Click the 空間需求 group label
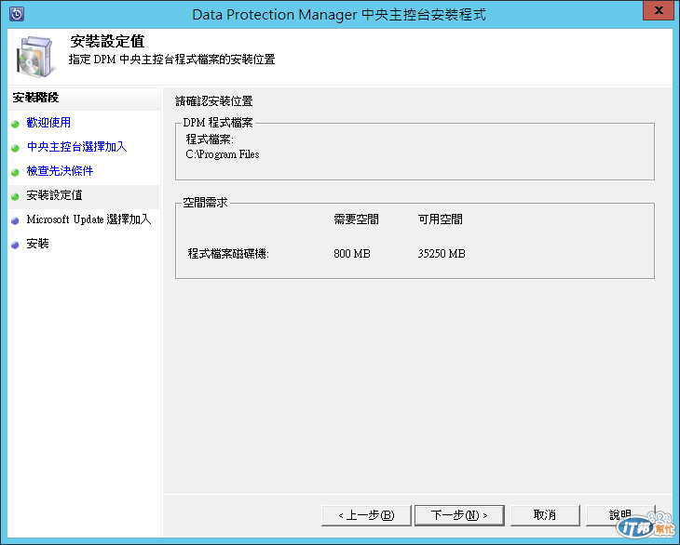 [x=205, y=203]
